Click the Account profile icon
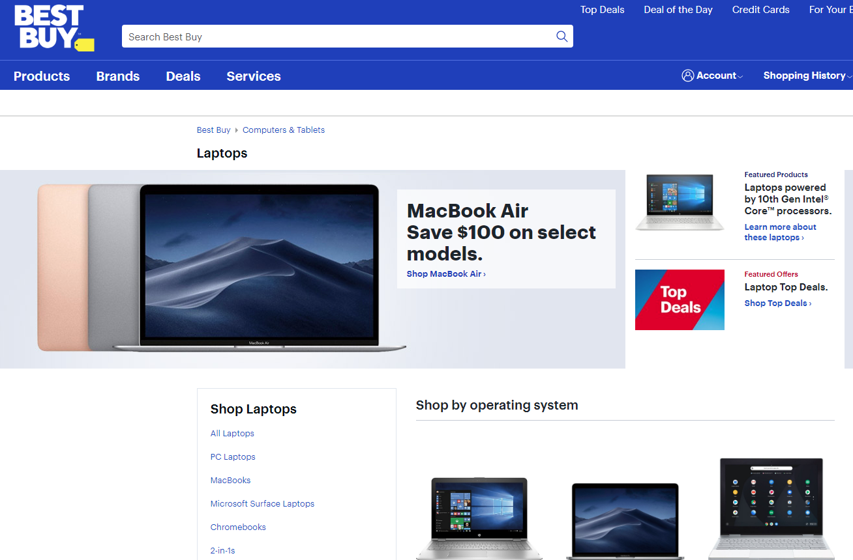The image size is (853, 560). click(x=687, y=76)
